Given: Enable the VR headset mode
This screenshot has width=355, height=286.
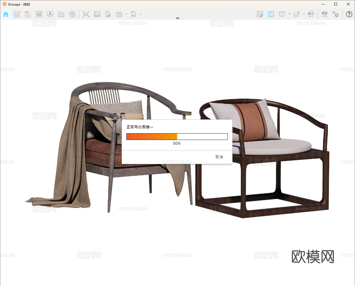Looking at the screenshot, I should (311, 14).
